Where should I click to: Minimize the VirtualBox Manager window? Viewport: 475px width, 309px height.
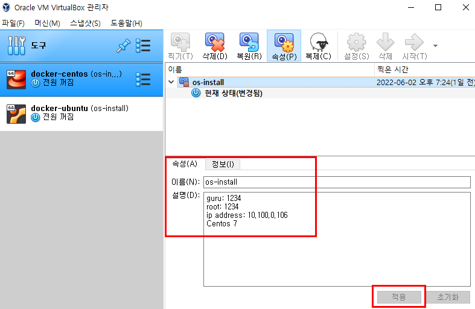[x=411, y=7]
